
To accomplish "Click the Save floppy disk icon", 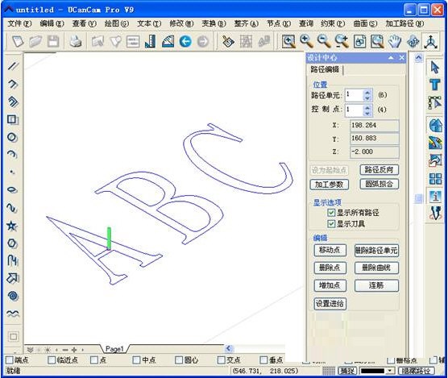I will click(53, 42).
